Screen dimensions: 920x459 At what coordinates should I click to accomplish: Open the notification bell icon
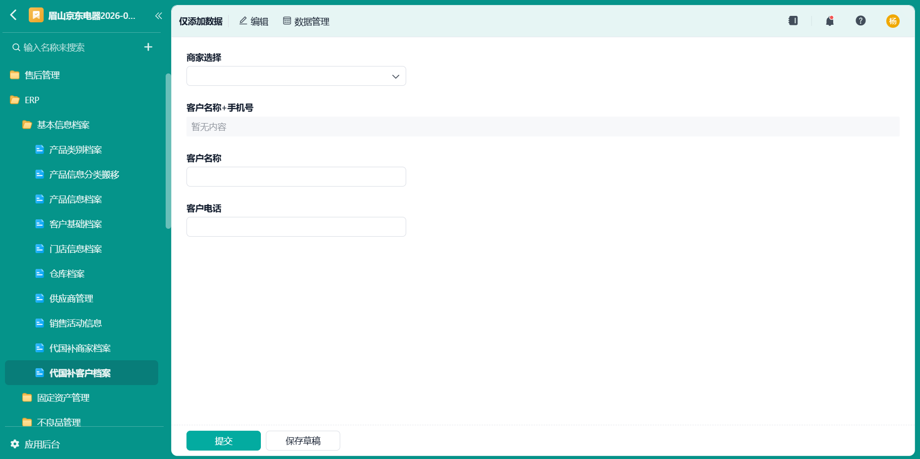[x=830, y=21]
